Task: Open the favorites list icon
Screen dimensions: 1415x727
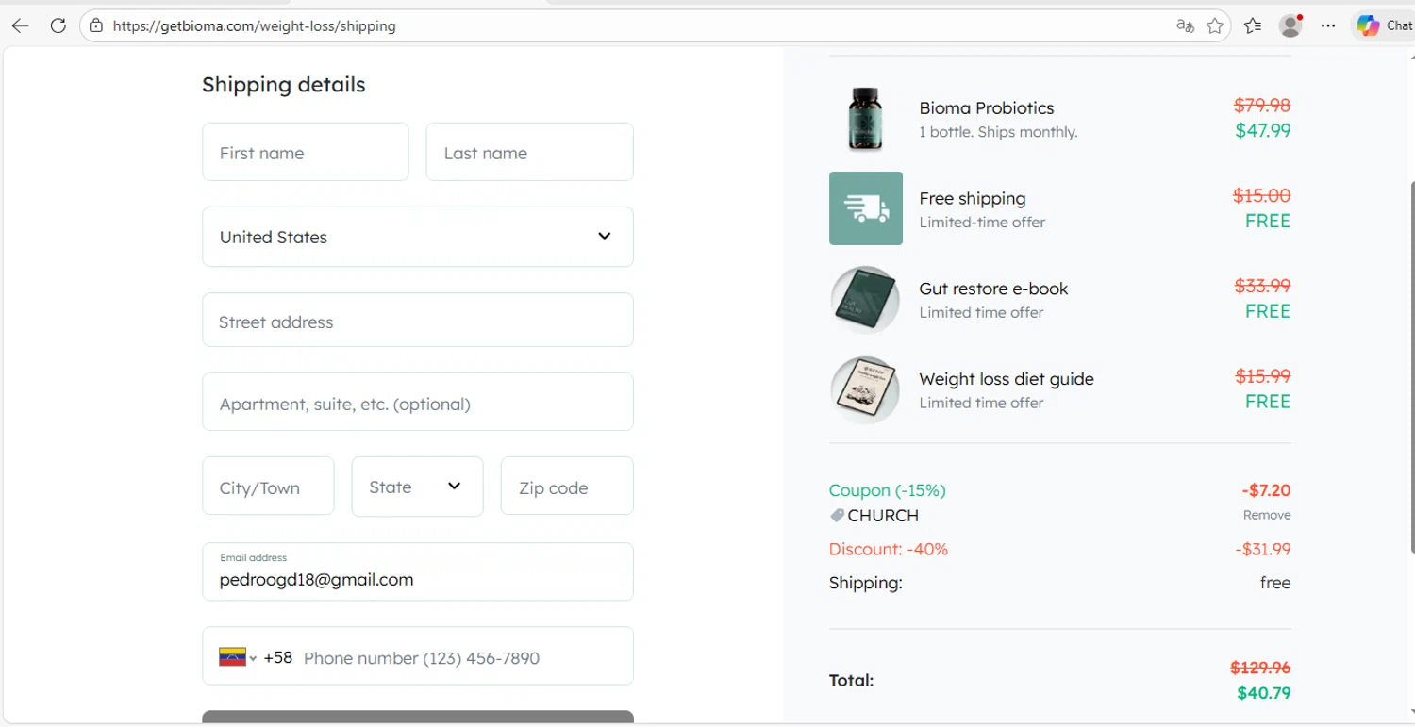Action: pyautogui.click(x=1253, y=25)
